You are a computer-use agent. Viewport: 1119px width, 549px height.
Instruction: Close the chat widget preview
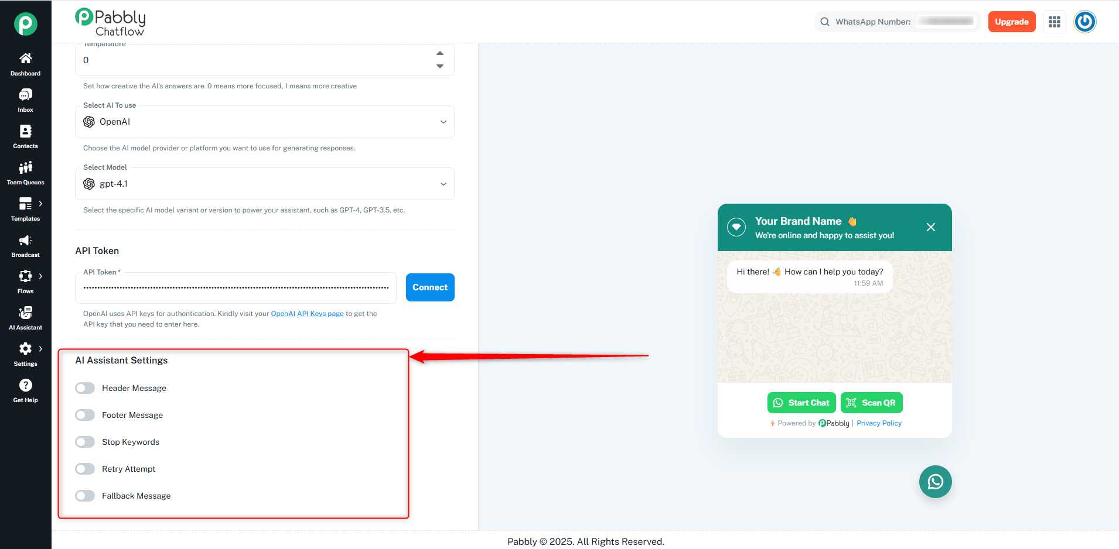click(931, 227)
